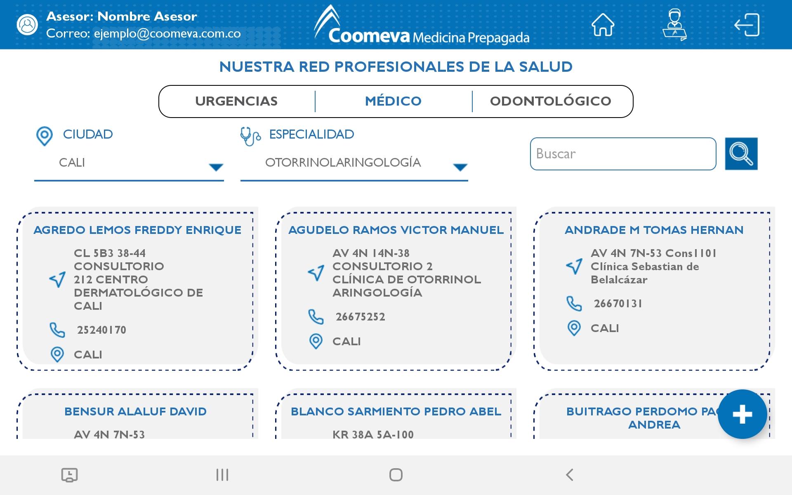Screen dimensions: 792x495
Task: Tap the floating plus button
Action: click(742, 414)
